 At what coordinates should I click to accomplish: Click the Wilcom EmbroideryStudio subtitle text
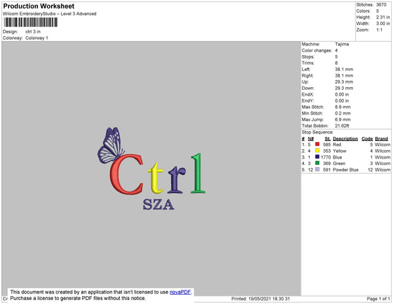[50, 14]
